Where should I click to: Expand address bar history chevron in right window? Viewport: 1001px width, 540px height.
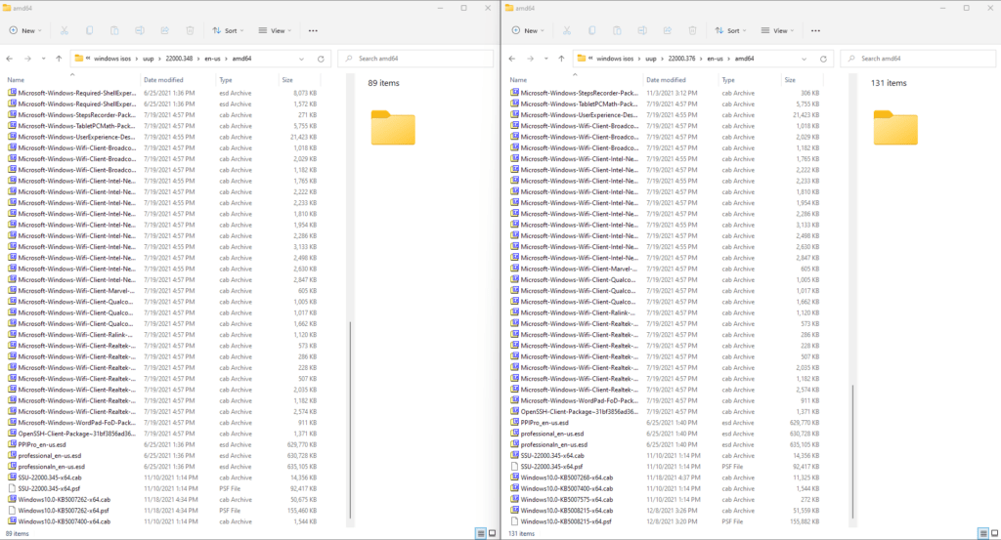click(x=804, y=59)
